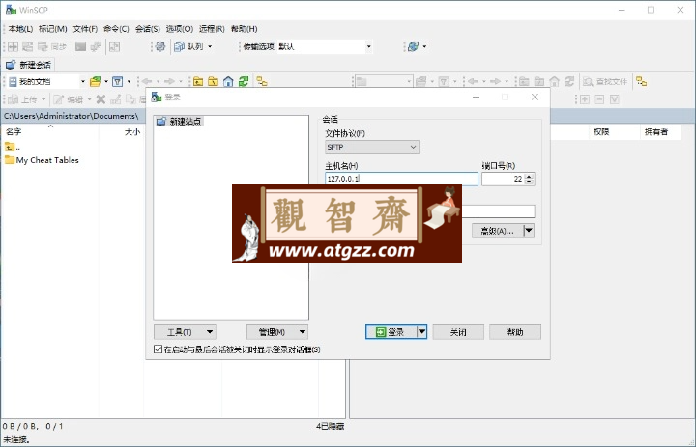Image resolution: width=696 pixels, height=447 pixels.
Task: Click the Synchronize (同步) toolbar icon
Action: pyautogui.click(x=52, y=46)
